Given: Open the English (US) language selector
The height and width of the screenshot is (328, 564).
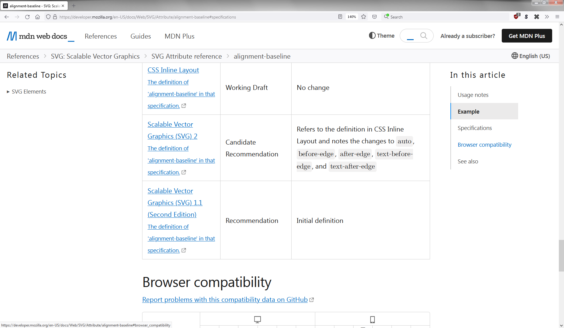Looking at the screenshot, I should click(x=531, y=56).
